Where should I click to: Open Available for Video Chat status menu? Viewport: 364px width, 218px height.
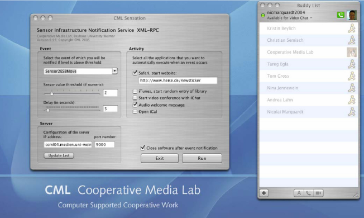(290, 18)
